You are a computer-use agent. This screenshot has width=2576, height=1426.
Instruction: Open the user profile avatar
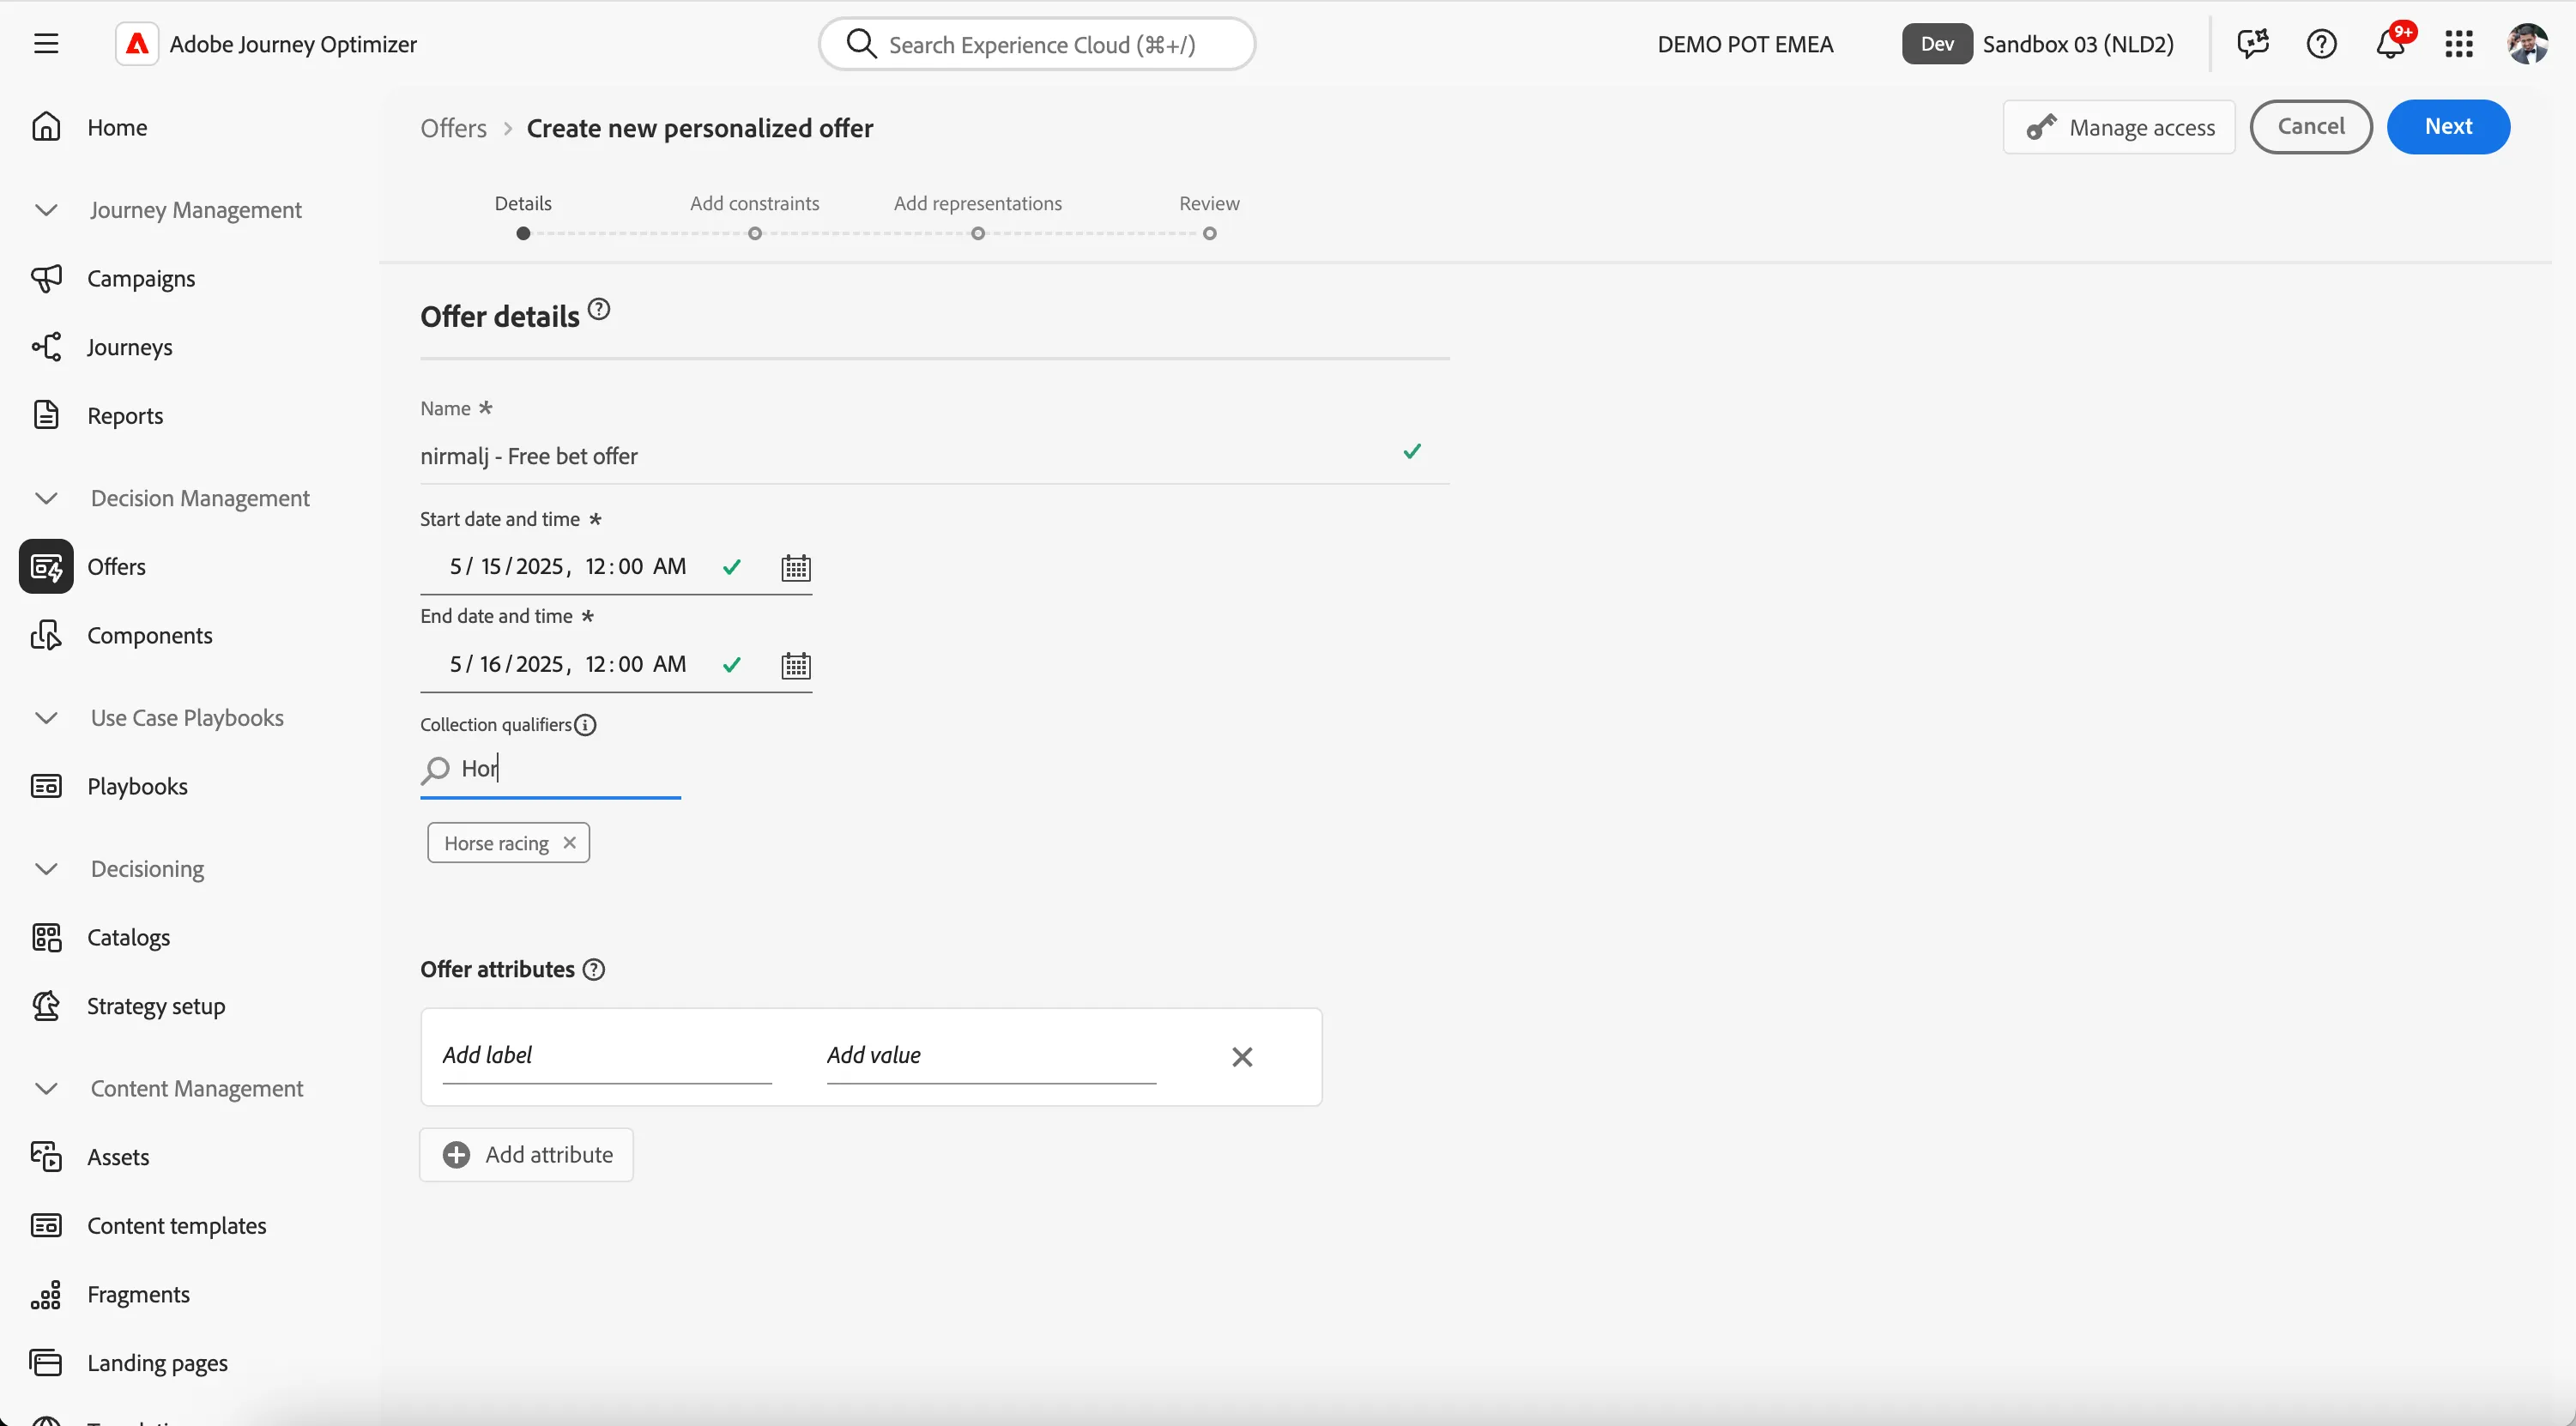2528,44
